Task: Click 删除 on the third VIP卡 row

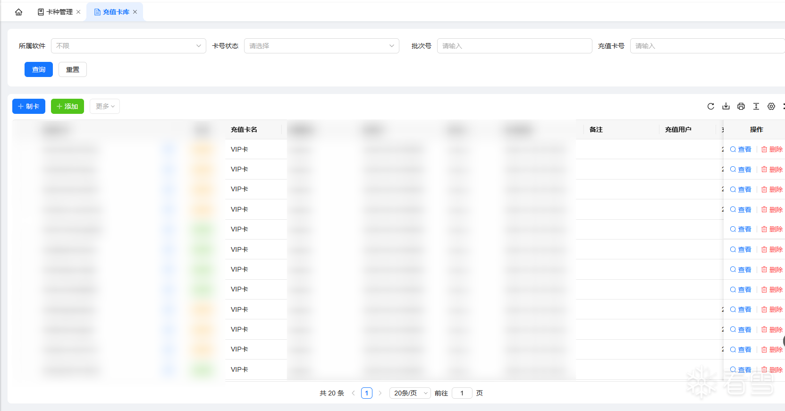Action: tap(772, 189)
